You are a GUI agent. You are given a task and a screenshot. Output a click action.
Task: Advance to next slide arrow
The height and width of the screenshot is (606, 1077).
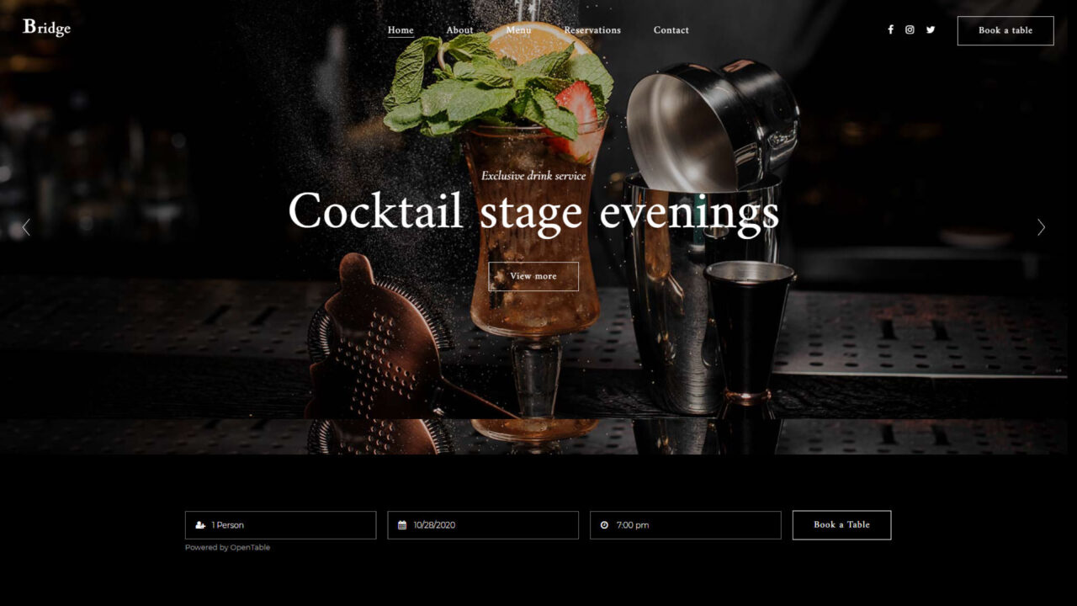pos(1041,227)
